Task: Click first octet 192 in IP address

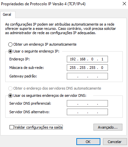Action: (x=73, y=59)
